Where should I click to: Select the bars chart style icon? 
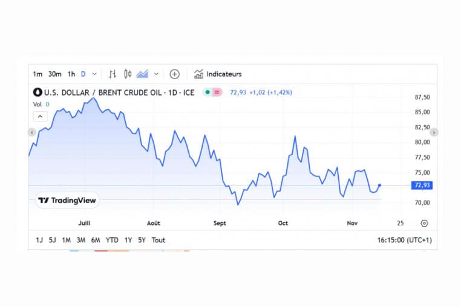[113, 74]
